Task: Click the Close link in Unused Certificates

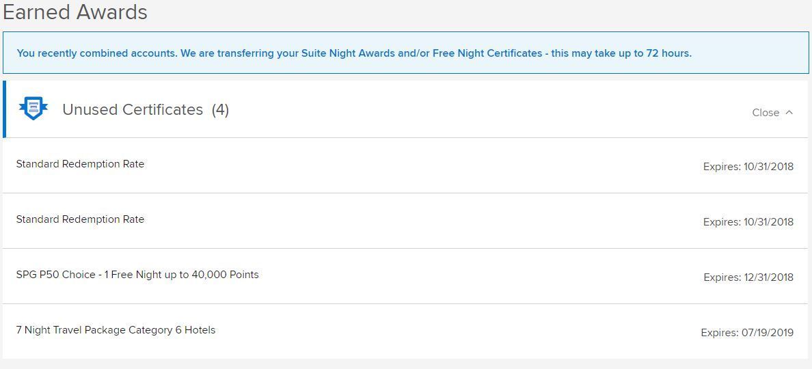Action: click(766, 112)
